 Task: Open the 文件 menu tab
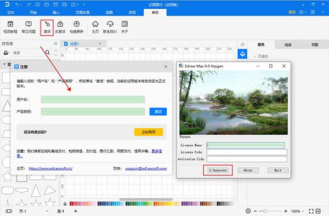(x=10, y=13)
